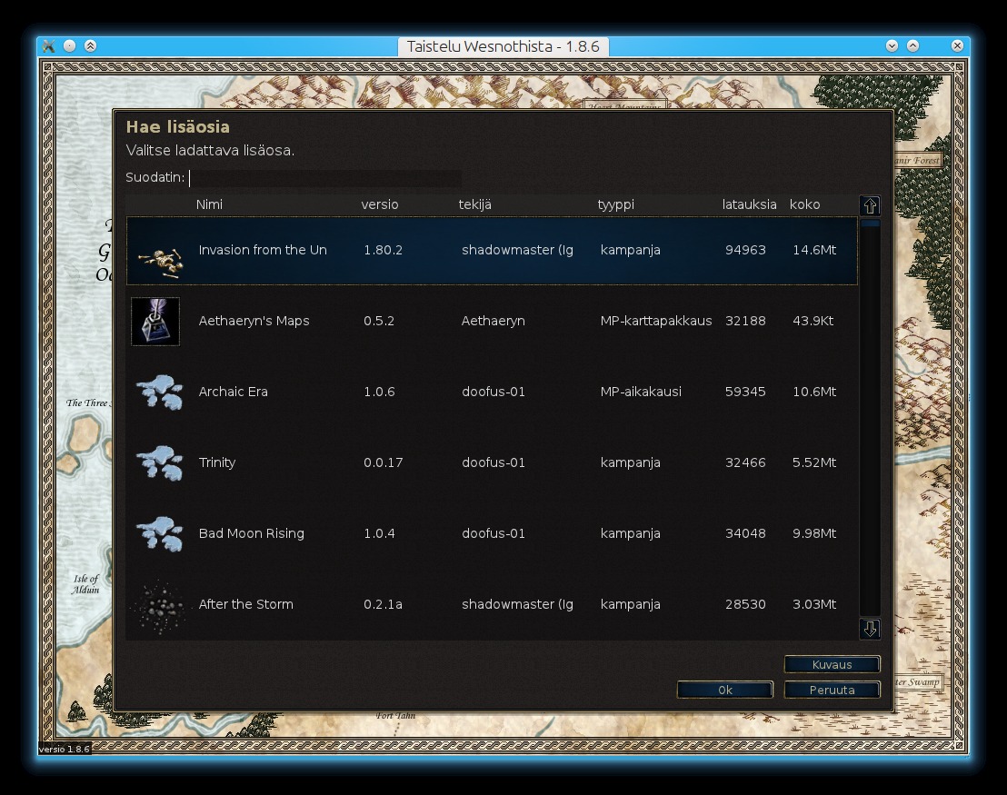
Task: Click size "14.6Mt" in the Invasion row
Action: point(814,250)
